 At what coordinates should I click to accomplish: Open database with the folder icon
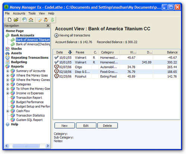(16, 20)
